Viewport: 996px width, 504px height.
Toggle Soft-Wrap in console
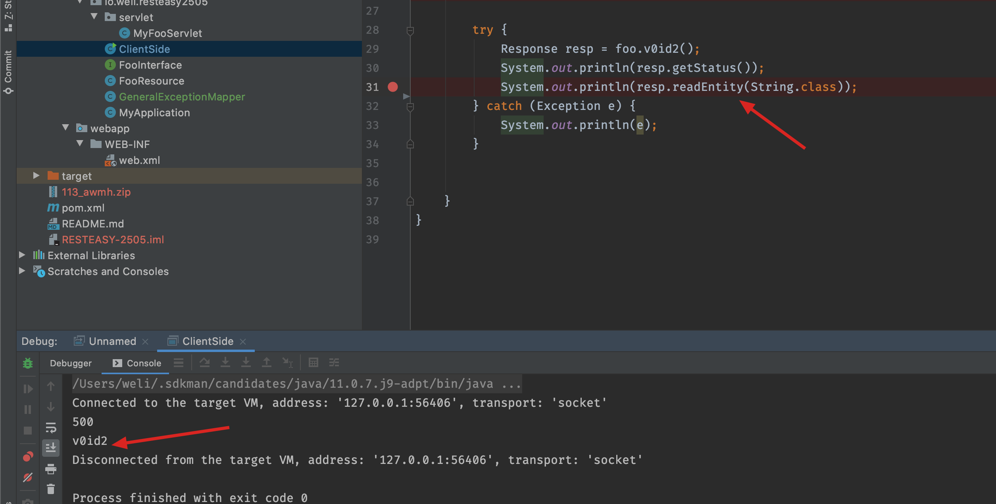51,428
